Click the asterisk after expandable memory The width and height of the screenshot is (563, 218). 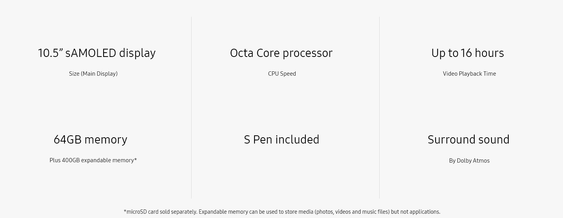coord(136,159)
